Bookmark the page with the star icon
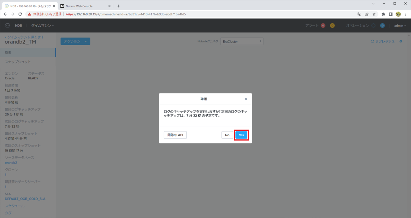Screen dimensions: 411x218 (374, 14)
